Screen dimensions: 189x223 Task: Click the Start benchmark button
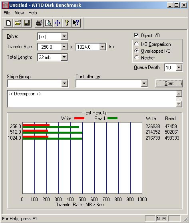pos(169,83)
